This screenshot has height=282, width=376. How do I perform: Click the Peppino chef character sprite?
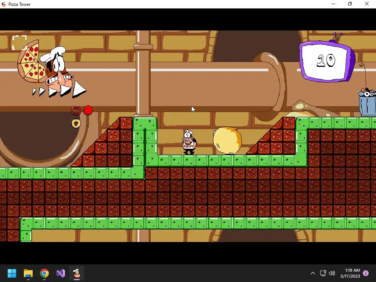189,142
